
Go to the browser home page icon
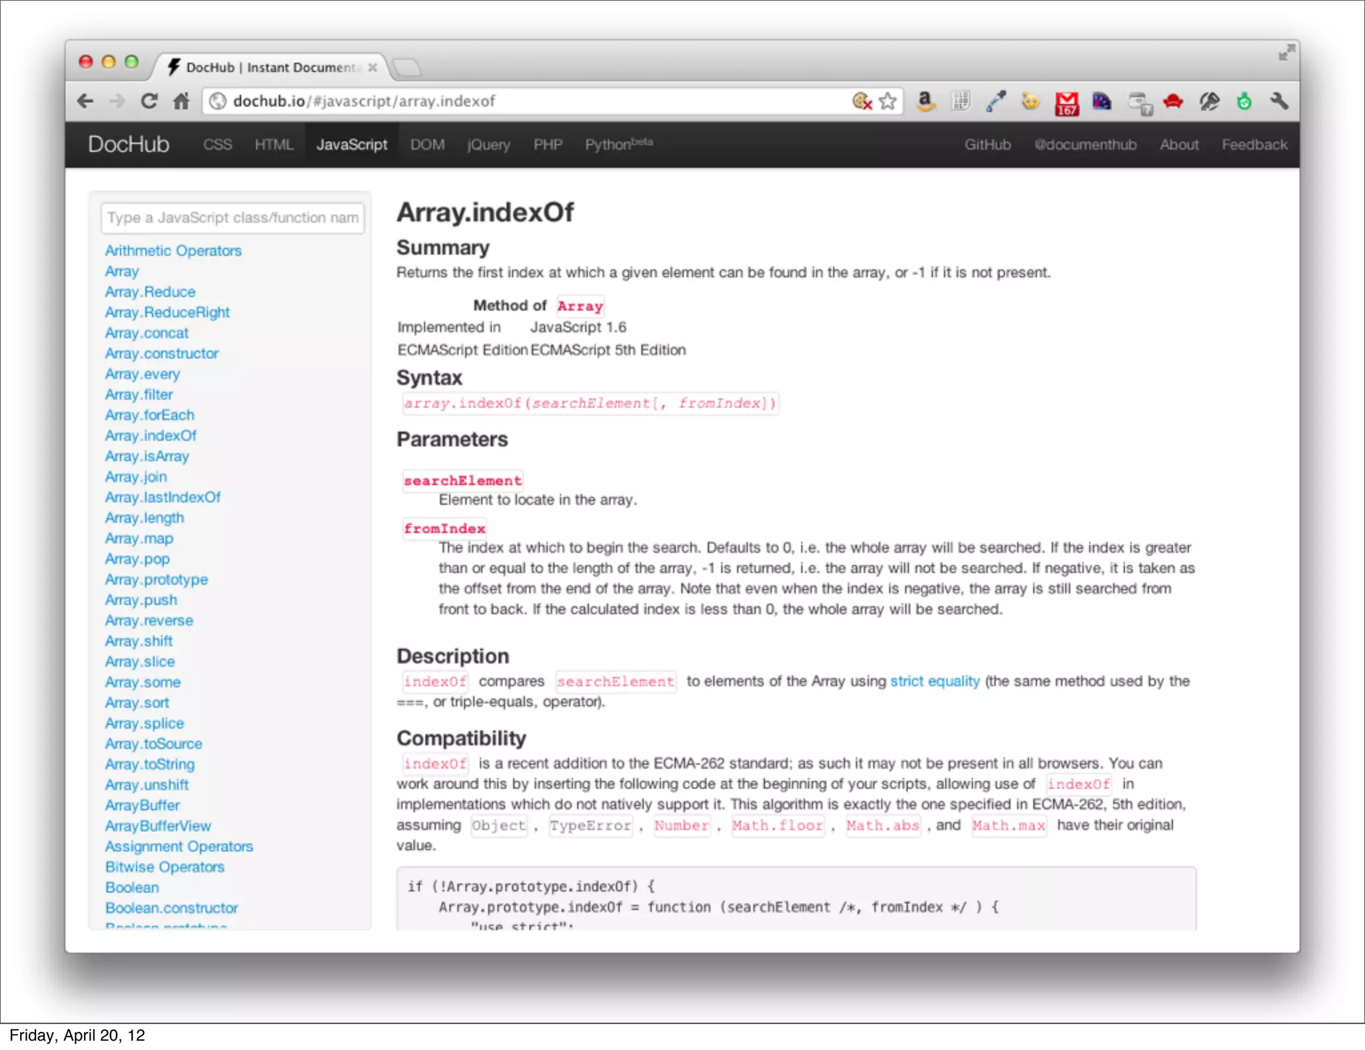(x=181, y=101)
